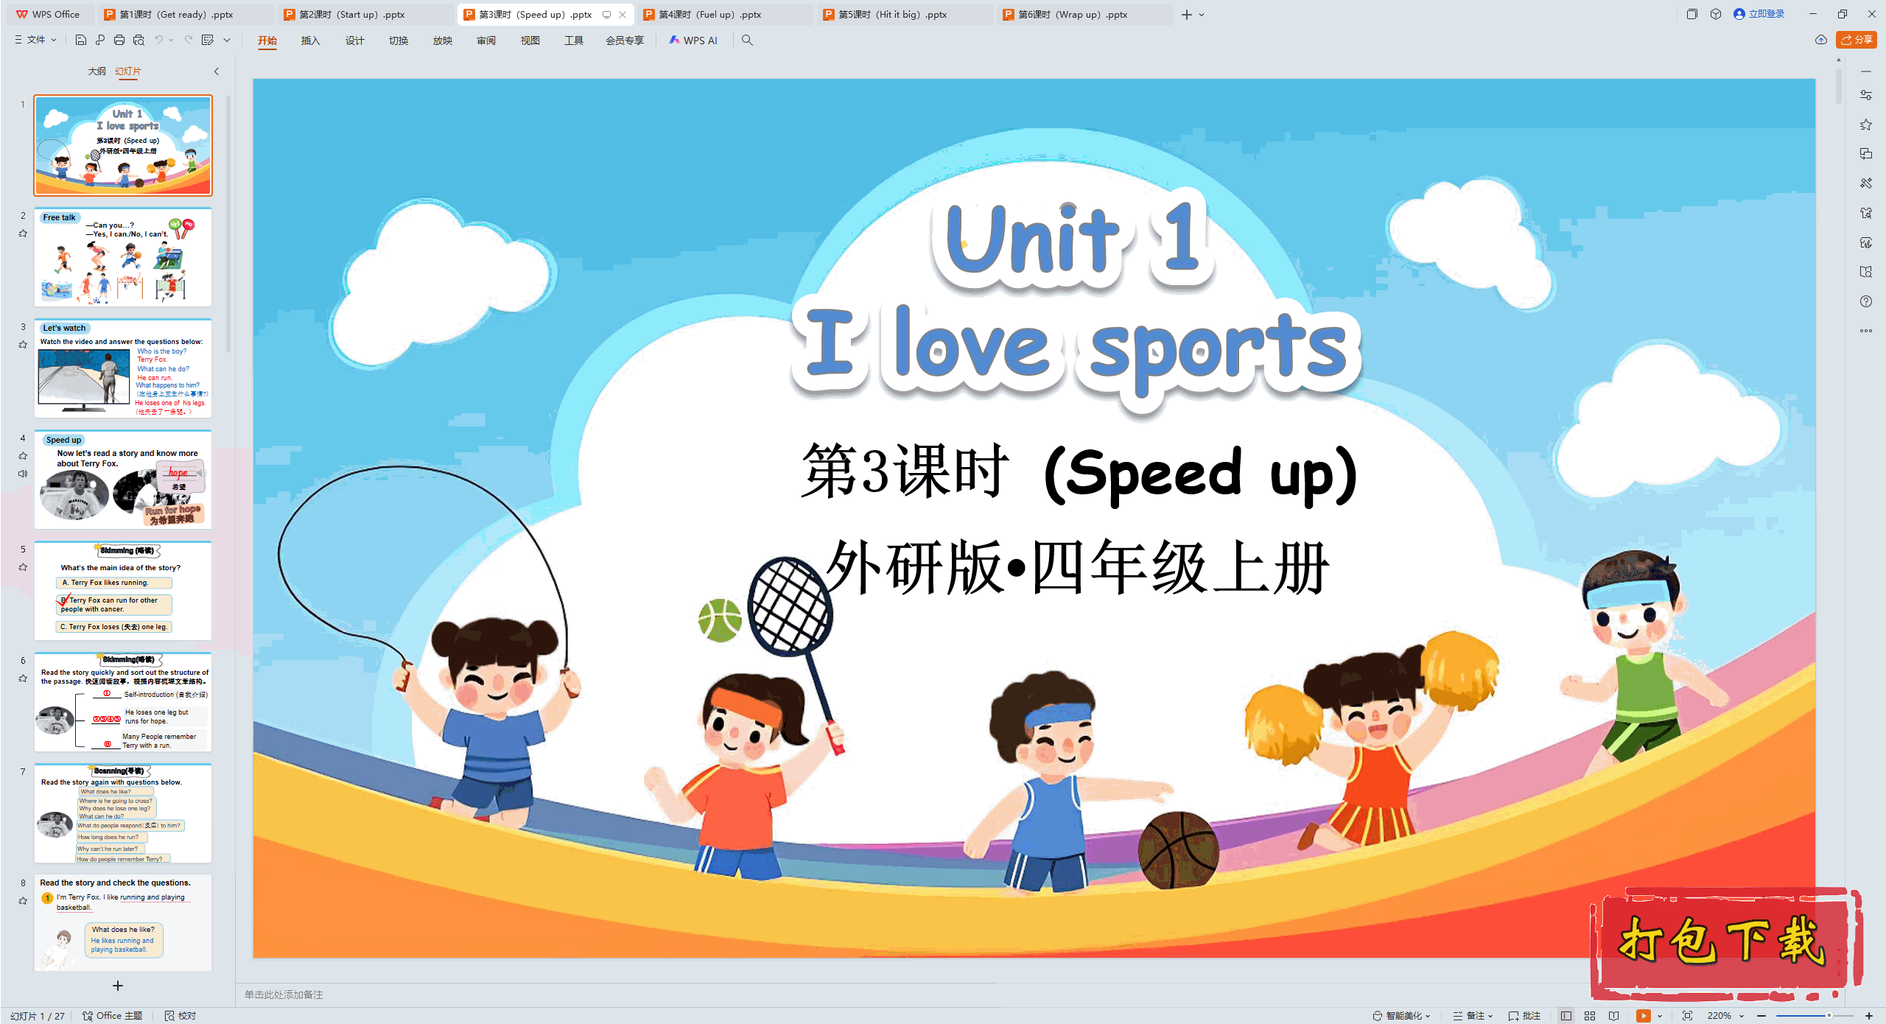Screen dimensions: 1886x1024
Task: Click the window layout icon in the title bar
Action: click(1692, 14)
